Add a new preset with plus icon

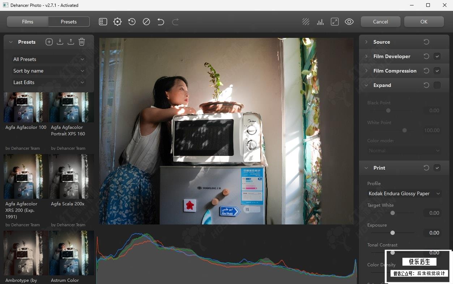pos(49,42)
